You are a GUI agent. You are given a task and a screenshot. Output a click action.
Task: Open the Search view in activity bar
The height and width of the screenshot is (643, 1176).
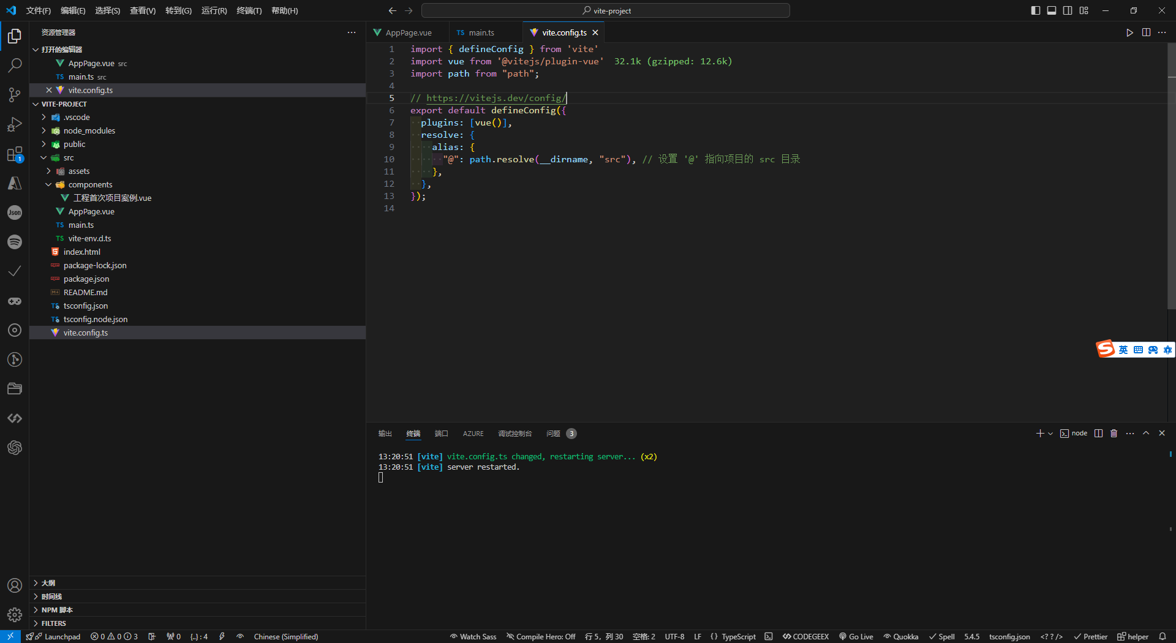(x=15, y=66)
